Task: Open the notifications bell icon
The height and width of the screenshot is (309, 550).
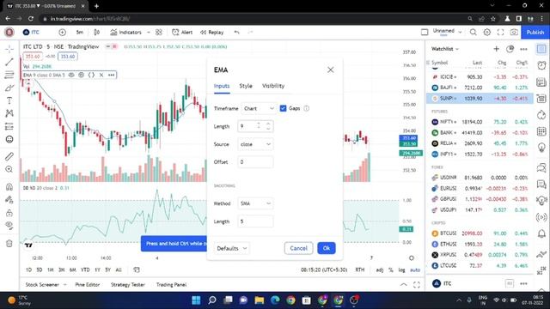Action: tap(541, 233)
